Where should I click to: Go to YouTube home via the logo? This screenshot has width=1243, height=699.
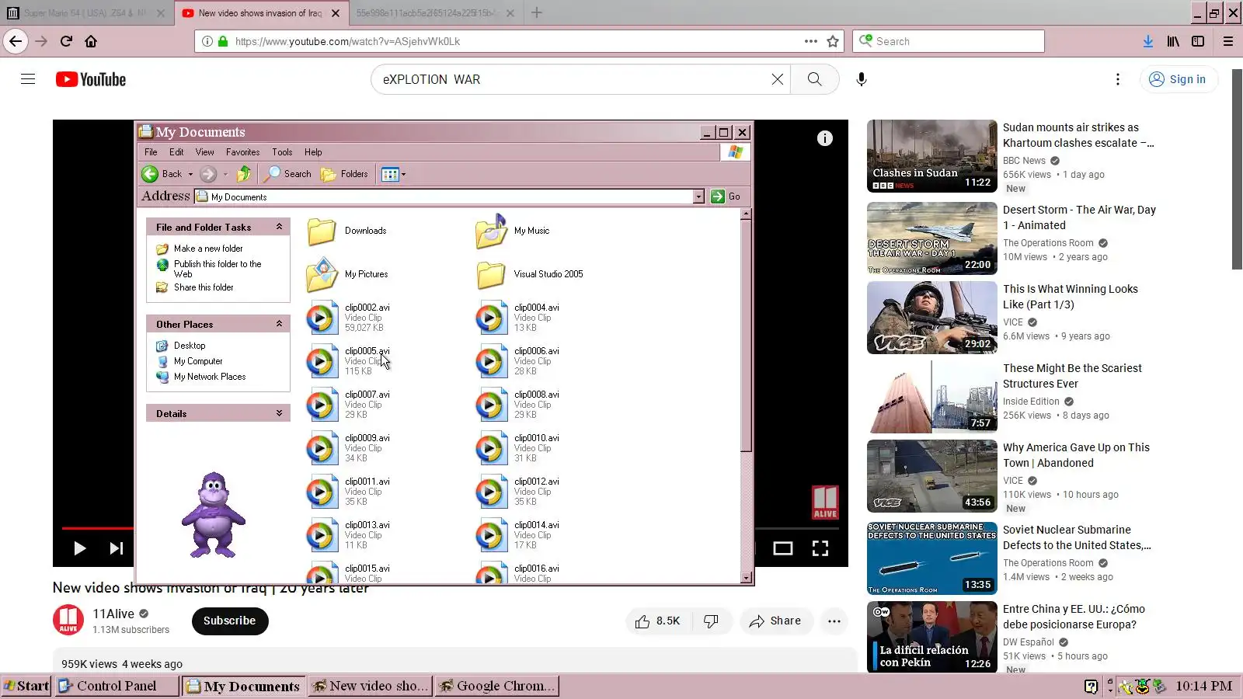(91, 79)
